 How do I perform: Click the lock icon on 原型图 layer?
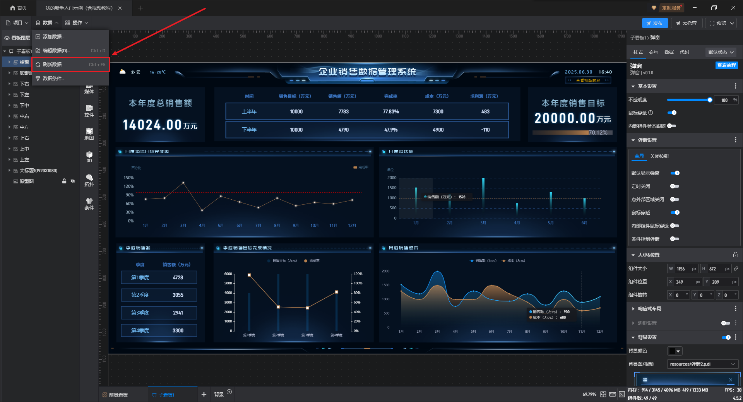coord(64,181)
